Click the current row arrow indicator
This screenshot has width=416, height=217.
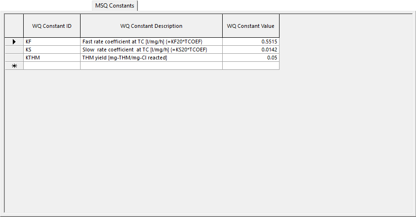[x=14, y=42]
